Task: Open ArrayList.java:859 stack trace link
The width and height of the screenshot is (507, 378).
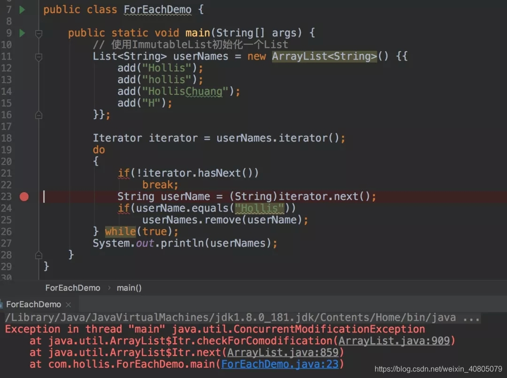Action: point(283,352)
